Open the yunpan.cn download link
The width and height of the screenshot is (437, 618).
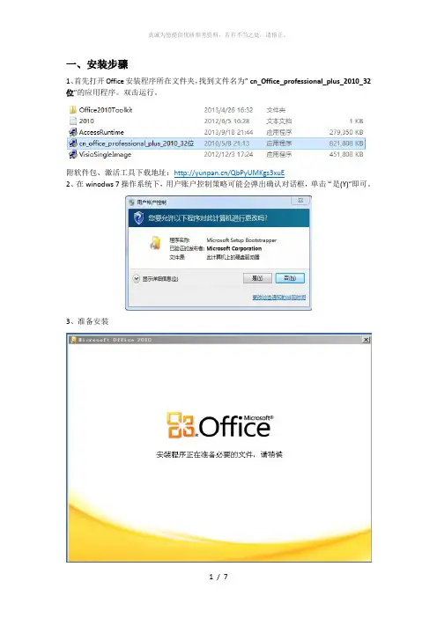coord(229,173)
